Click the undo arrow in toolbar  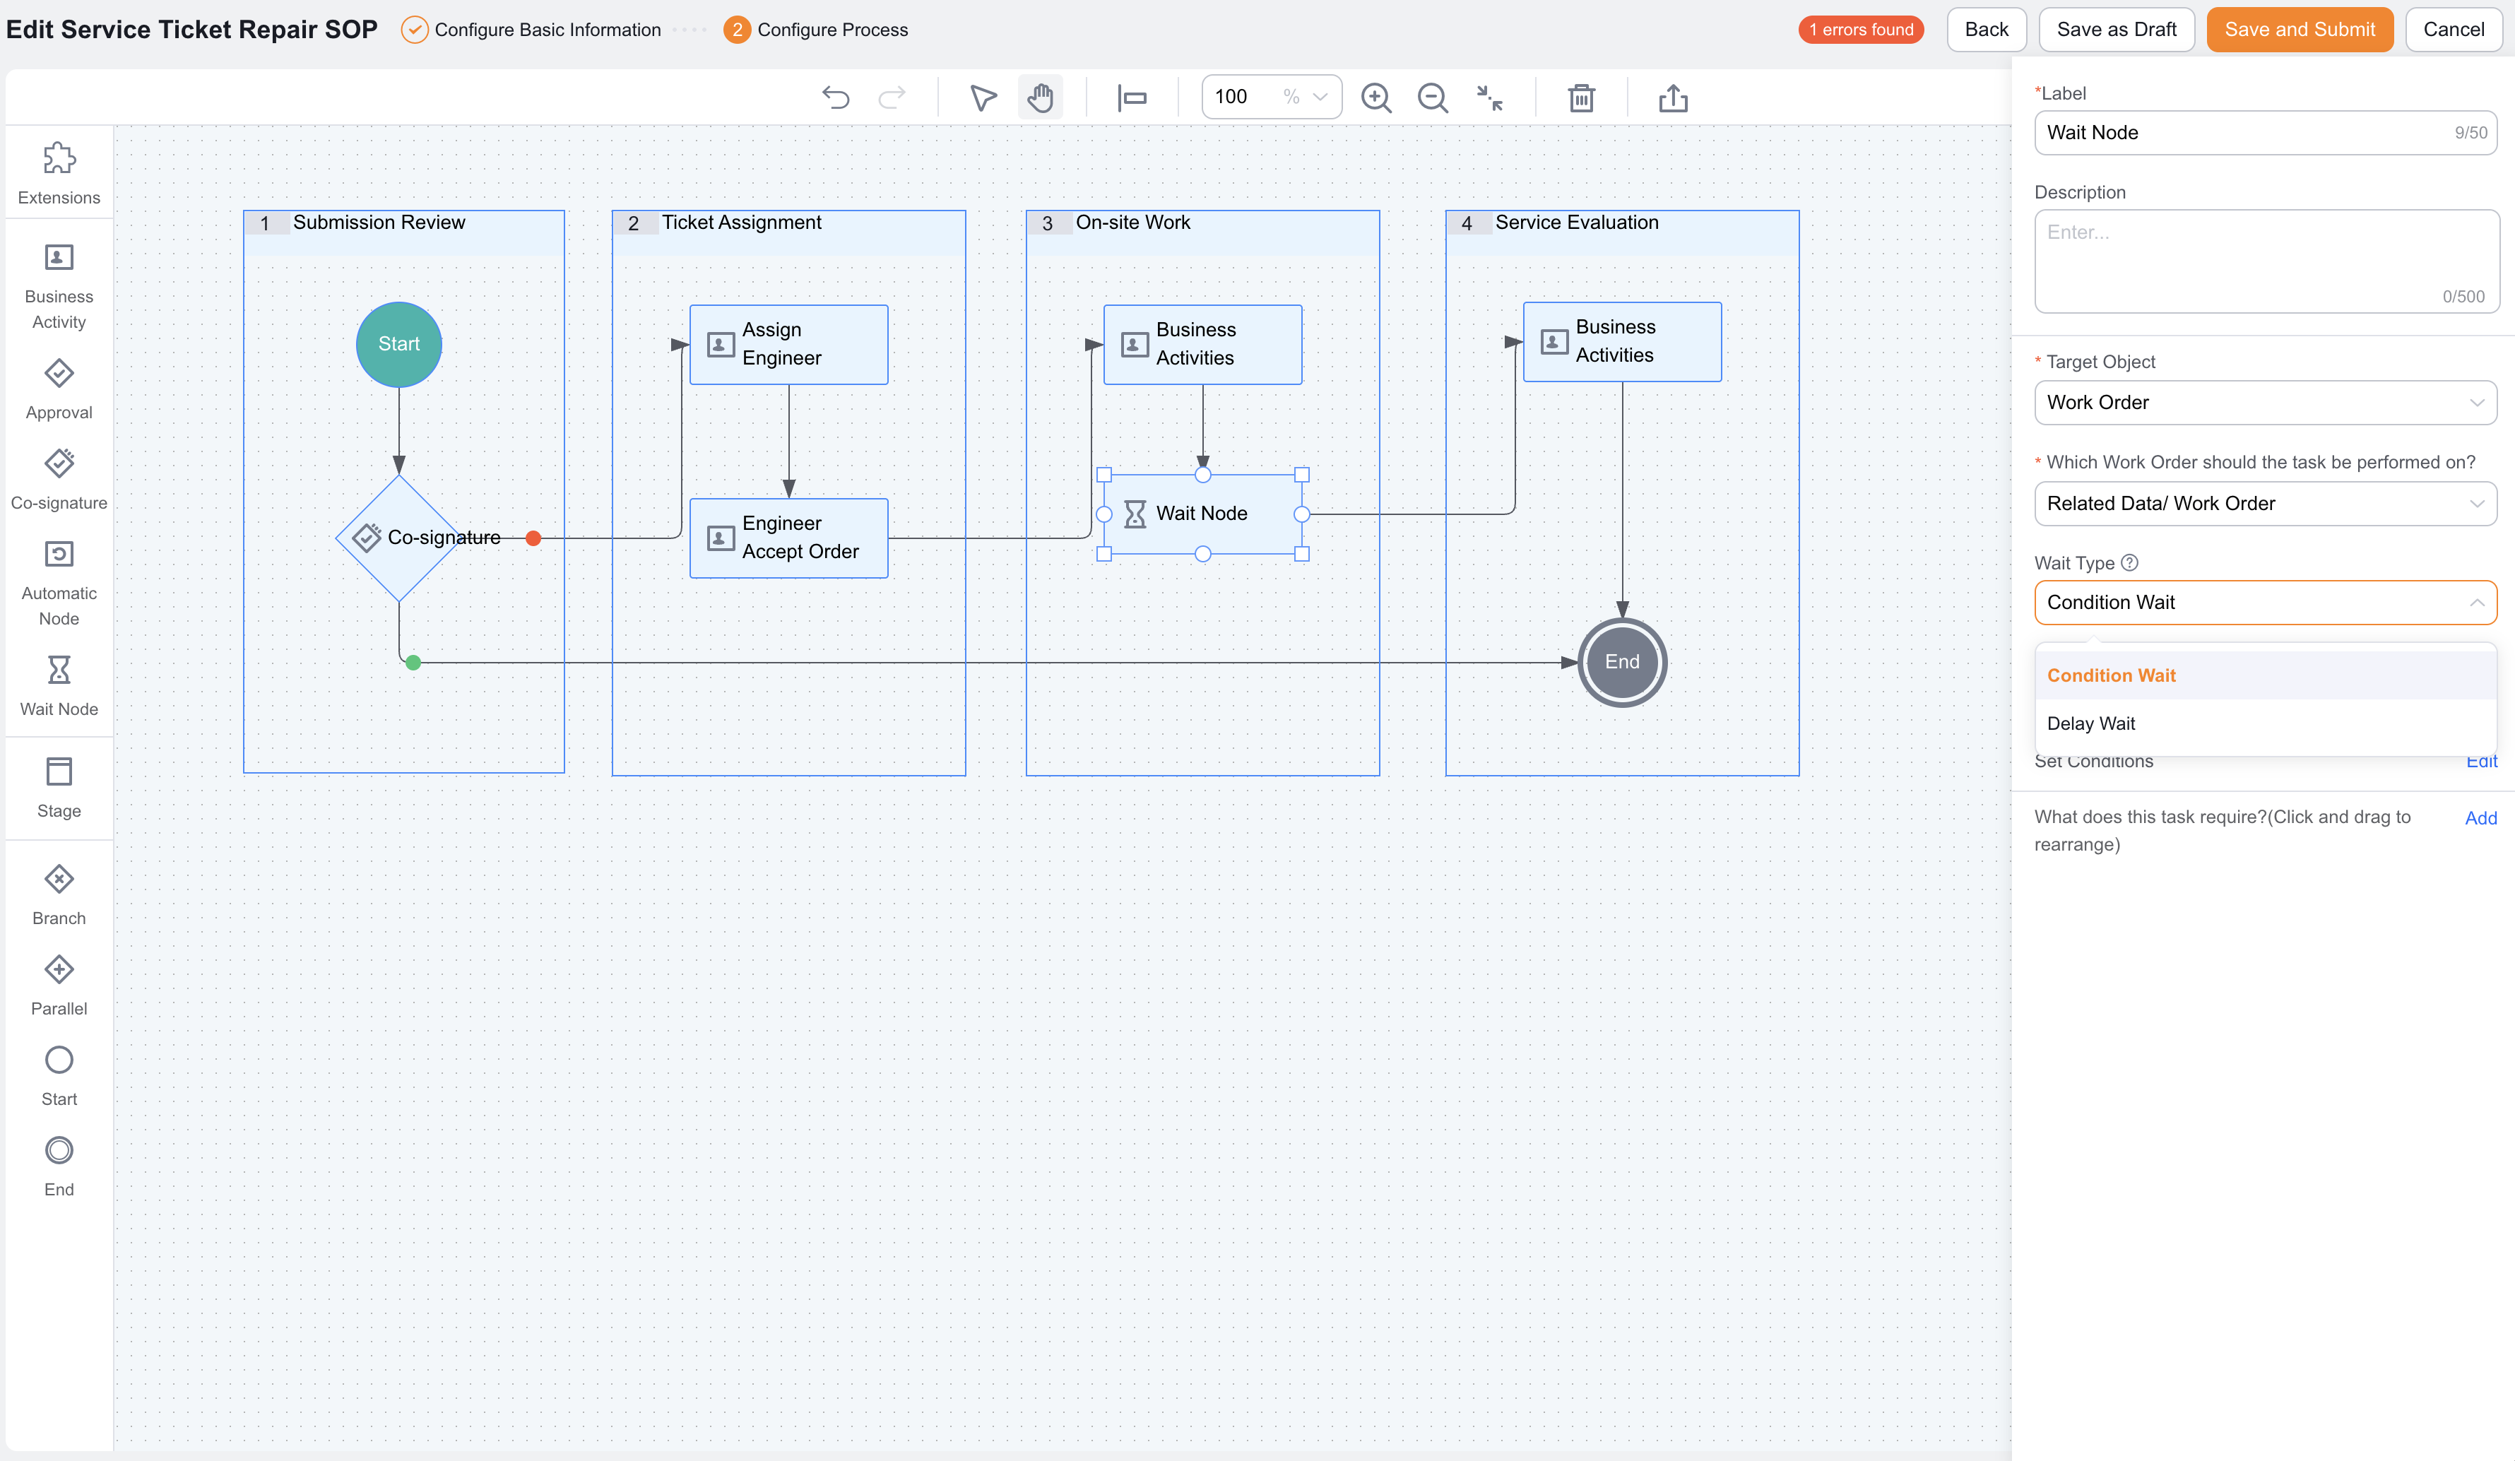(x=835, y=97)
